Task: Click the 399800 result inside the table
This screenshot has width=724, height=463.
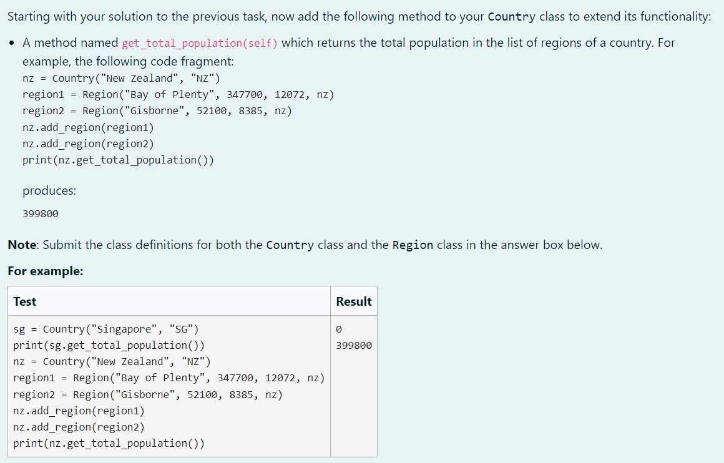Action: [x=353, y=345]
